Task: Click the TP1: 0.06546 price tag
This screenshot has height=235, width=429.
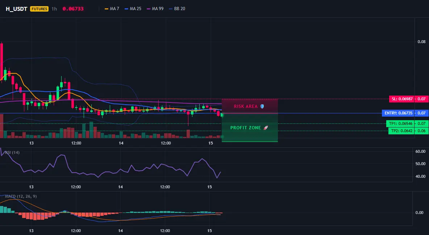Action: [x=400, y=123]
